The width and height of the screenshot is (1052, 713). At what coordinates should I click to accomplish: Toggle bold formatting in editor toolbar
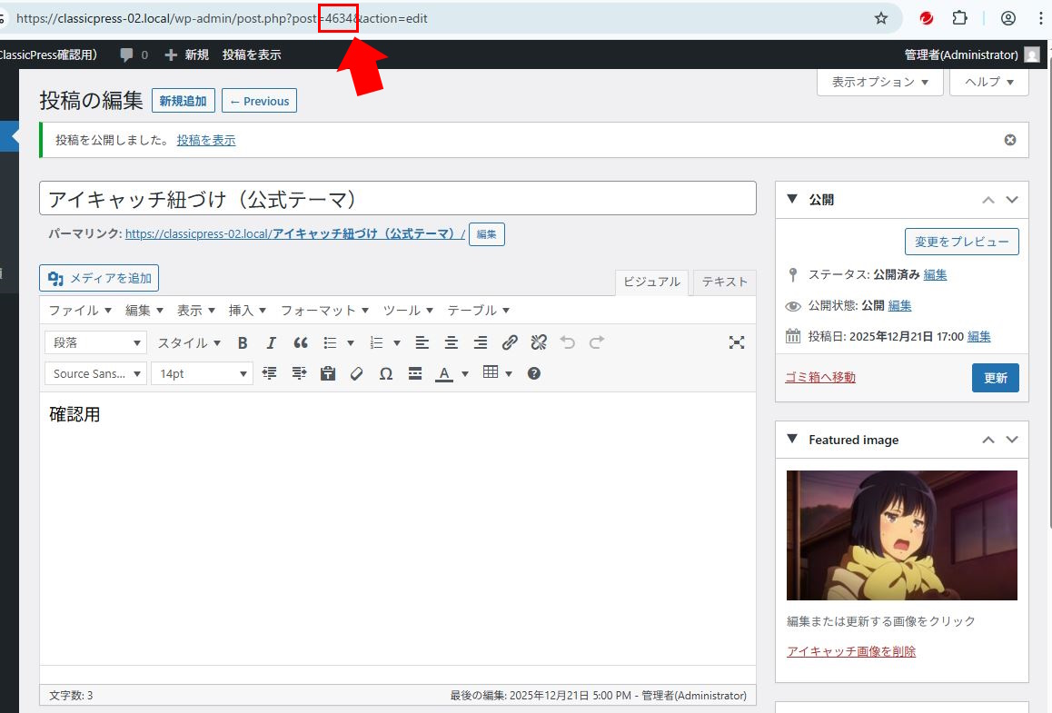click(x=243, y=342)
